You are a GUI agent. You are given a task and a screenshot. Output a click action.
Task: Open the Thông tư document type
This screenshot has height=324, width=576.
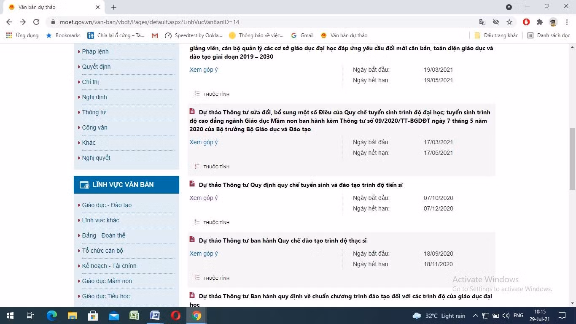click(x=94, y=112)
